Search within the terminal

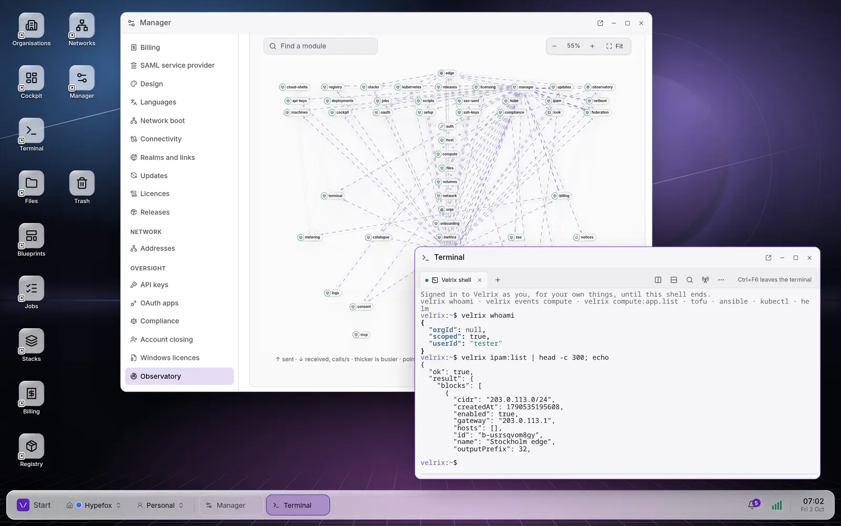tap(690, 280)
